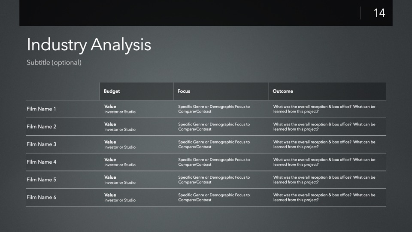Select the Film Name 4 cell

(41, 162)
